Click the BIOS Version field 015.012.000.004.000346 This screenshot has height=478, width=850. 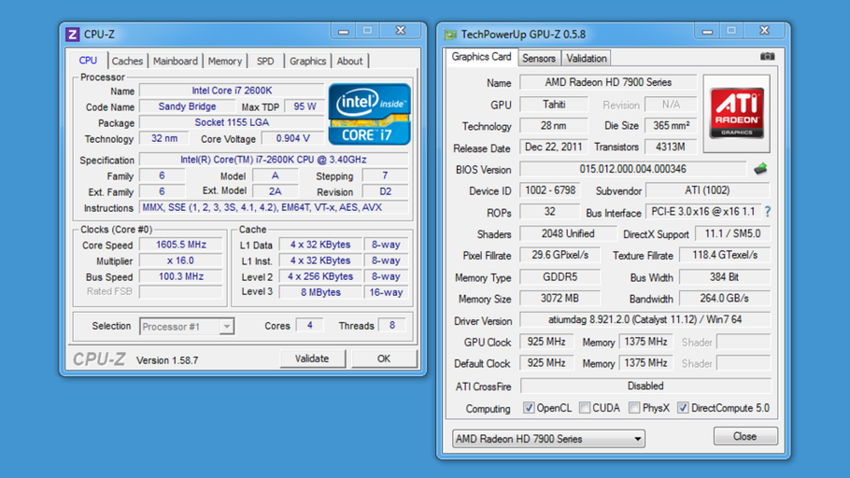pos(632,169)
